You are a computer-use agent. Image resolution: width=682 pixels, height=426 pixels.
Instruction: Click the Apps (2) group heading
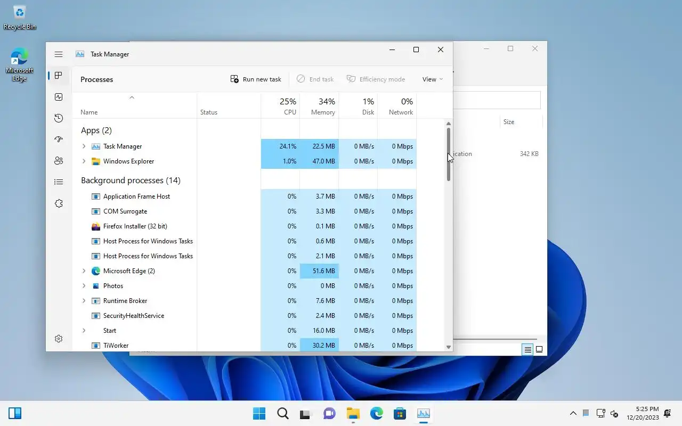coord(96,130)
